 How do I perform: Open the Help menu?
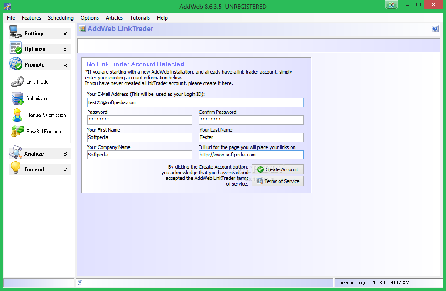162,17
